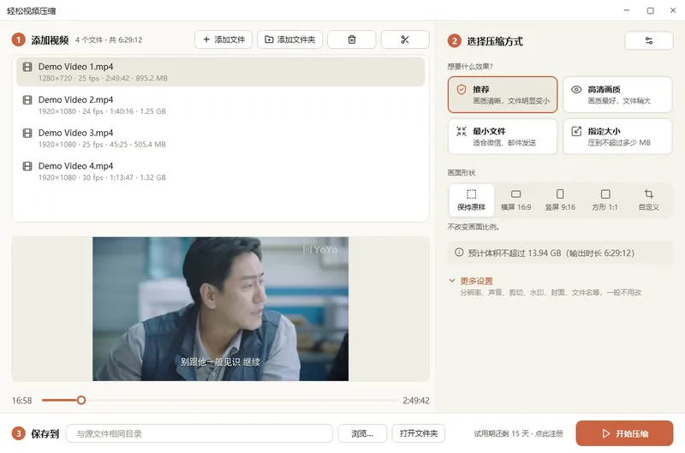Click film icon beside Demo Video 4.mp4
Image resolution: width=685 pixels, height=453 pixels.
point(27,166)
